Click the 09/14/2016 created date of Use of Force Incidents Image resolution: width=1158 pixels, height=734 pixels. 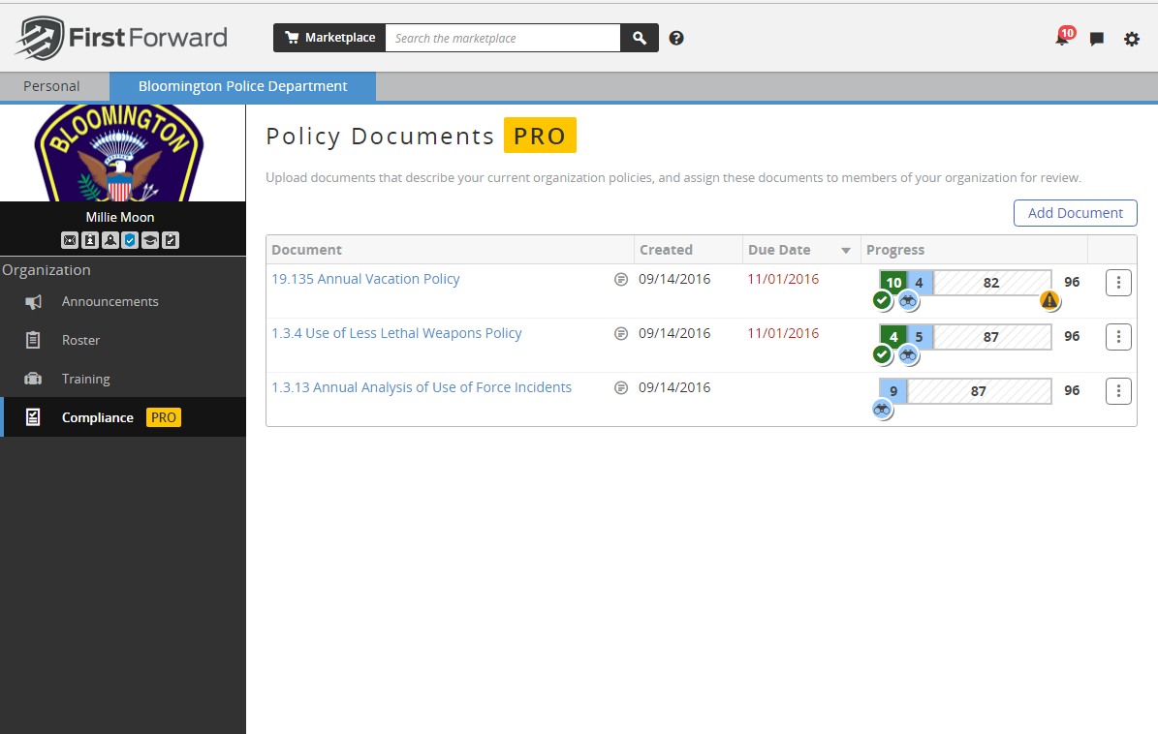(x=674, y=388)
